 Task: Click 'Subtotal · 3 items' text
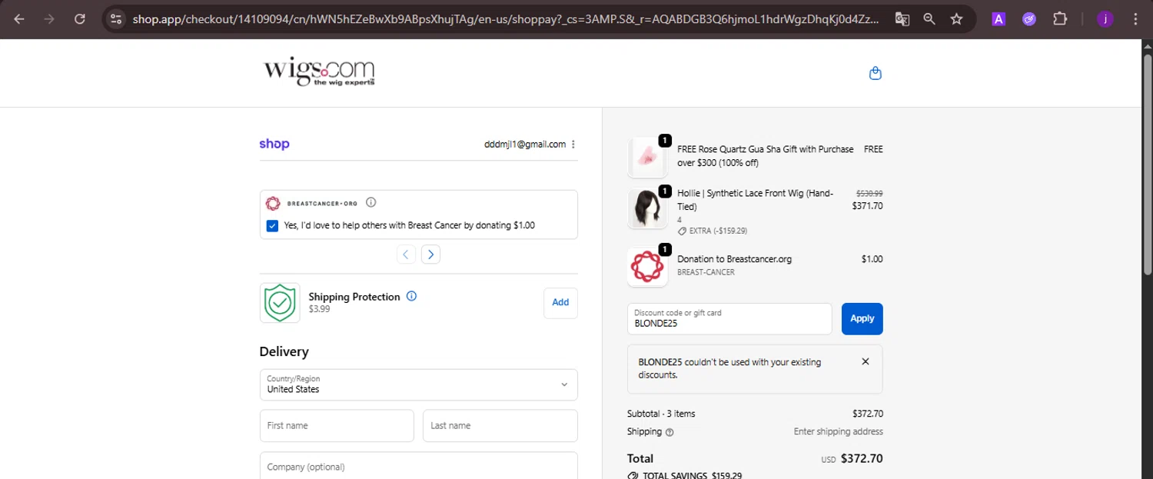(x=661, y=414)
